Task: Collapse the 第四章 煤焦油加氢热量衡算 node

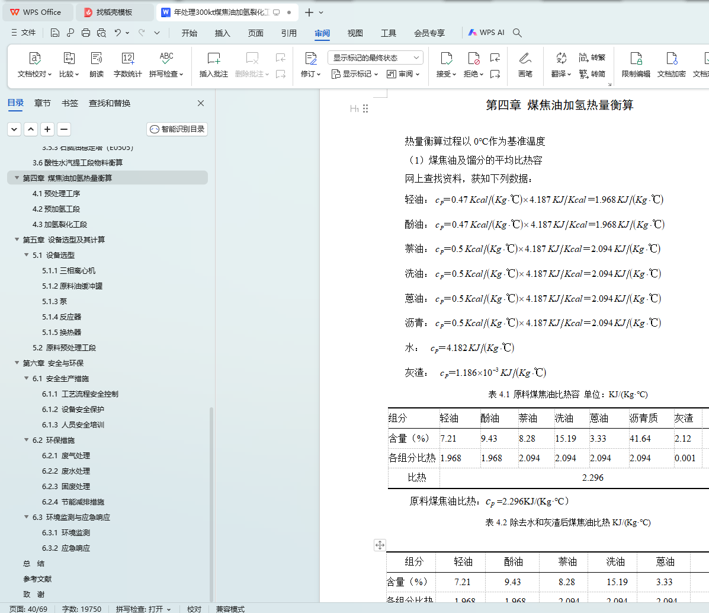Action: (17, 177)
